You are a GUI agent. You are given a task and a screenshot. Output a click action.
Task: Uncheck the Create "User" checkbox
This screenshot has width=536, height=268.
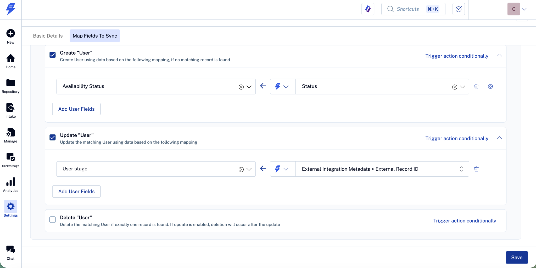(53, 55)
